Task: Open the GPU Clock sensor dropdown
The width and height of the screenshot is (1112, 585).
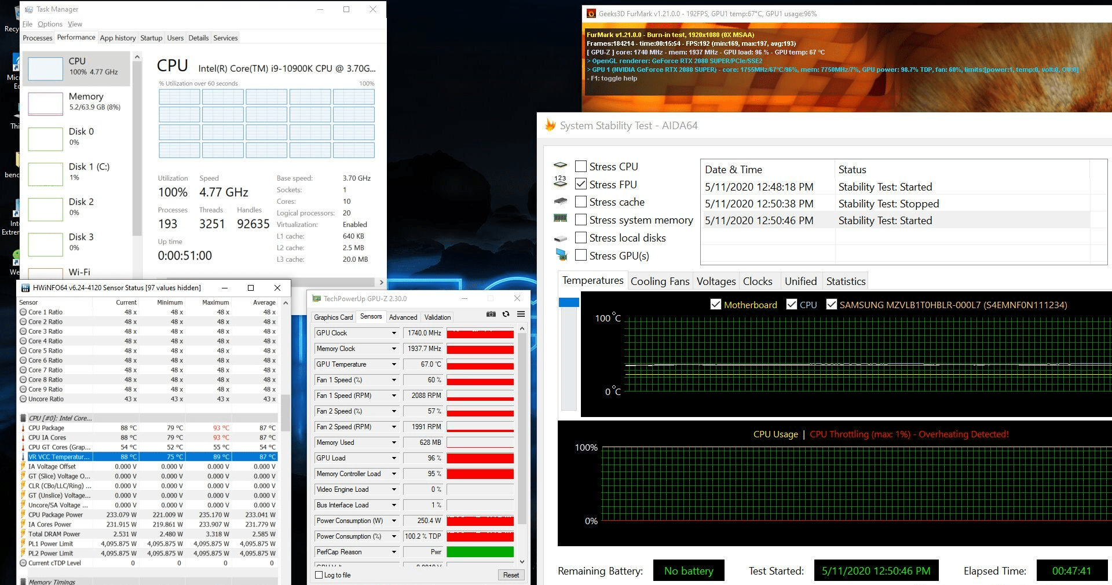Action: click(x=394, y=333)
